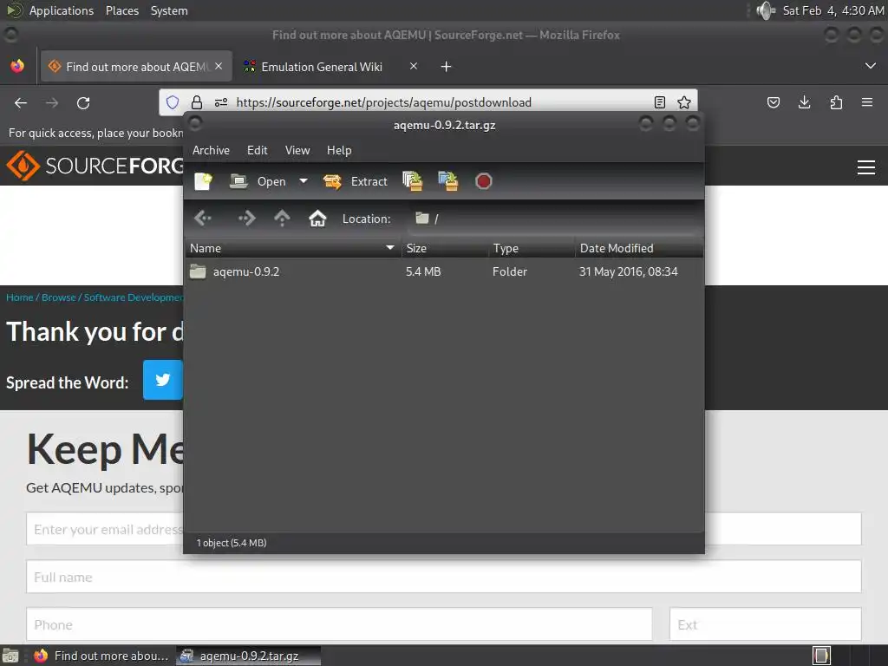Image resolution: width=888 pixels, height=666 pixels.
Task: List all Firefox tabs chevron
Action: click(x=871, y=66)
